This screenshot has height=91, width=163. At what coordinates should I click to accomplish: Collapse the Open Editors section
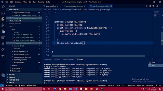[13, 10]
